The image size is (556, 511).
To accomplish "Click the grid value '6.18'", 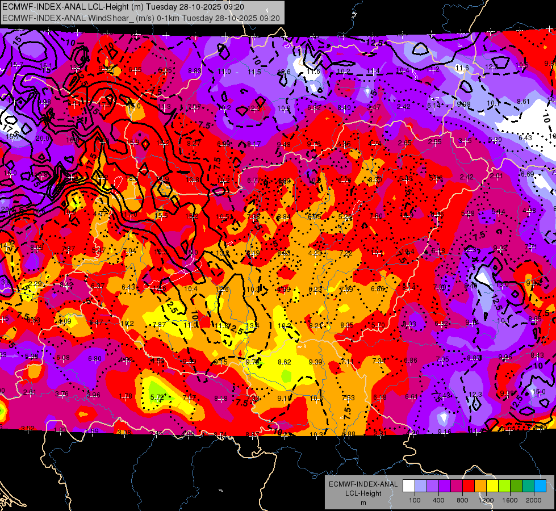I will point(380,397).
